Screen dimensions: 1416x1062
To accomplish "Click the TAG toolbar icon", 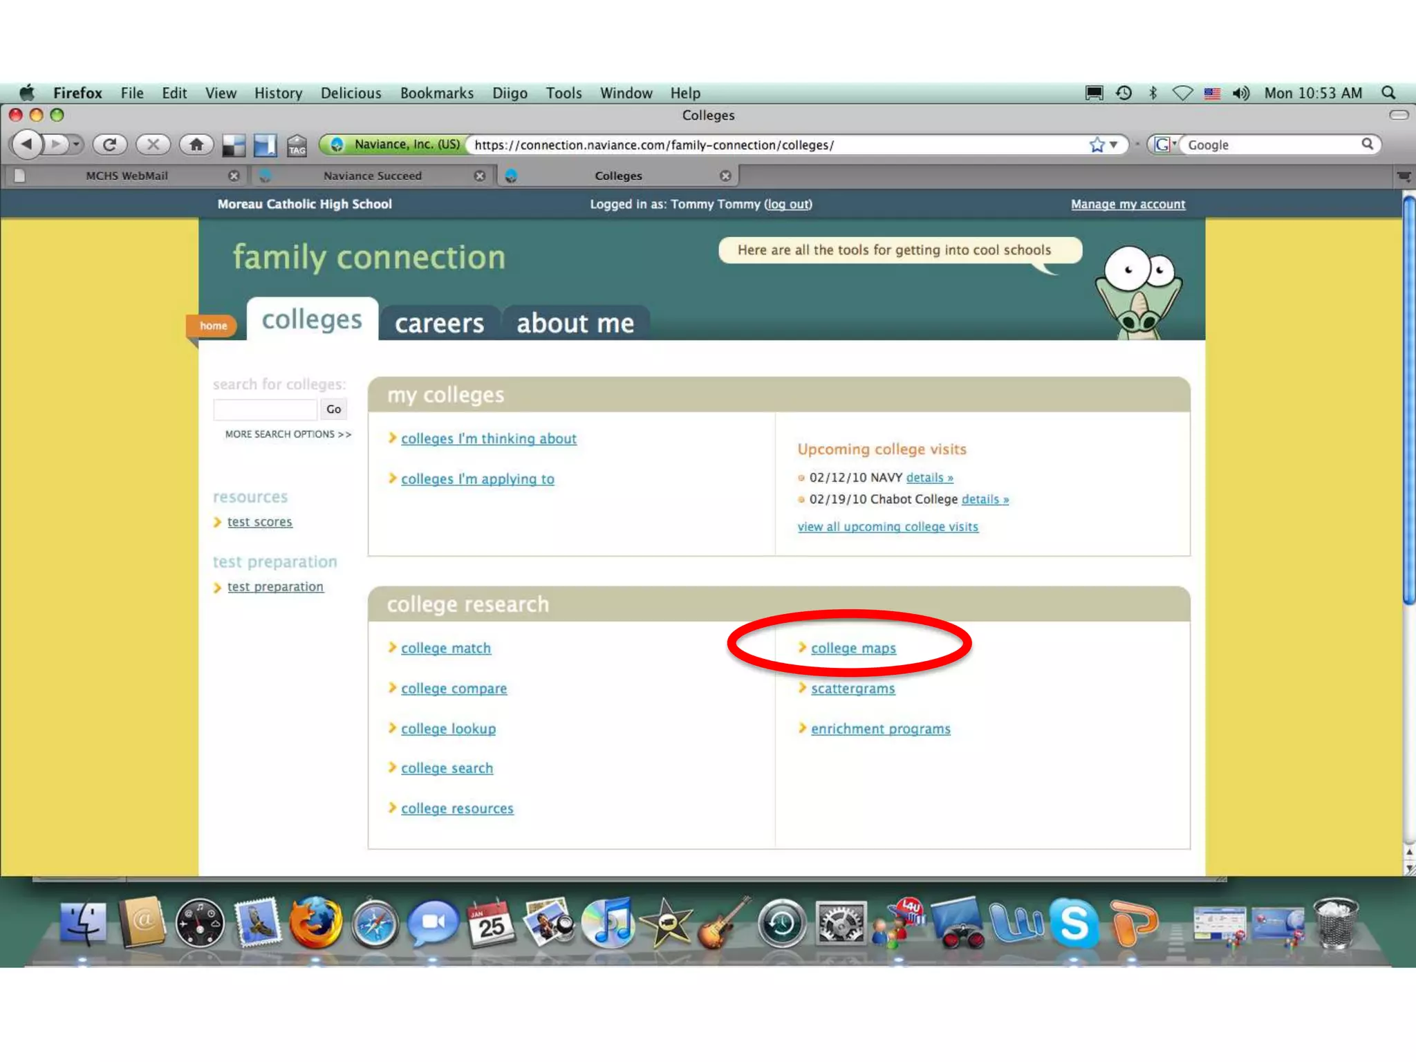I will tap(297, 146).
